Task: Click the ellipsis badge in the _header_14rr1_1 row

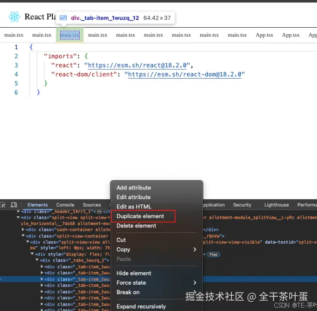Action: pyautogui.click(x=99, y=212)
